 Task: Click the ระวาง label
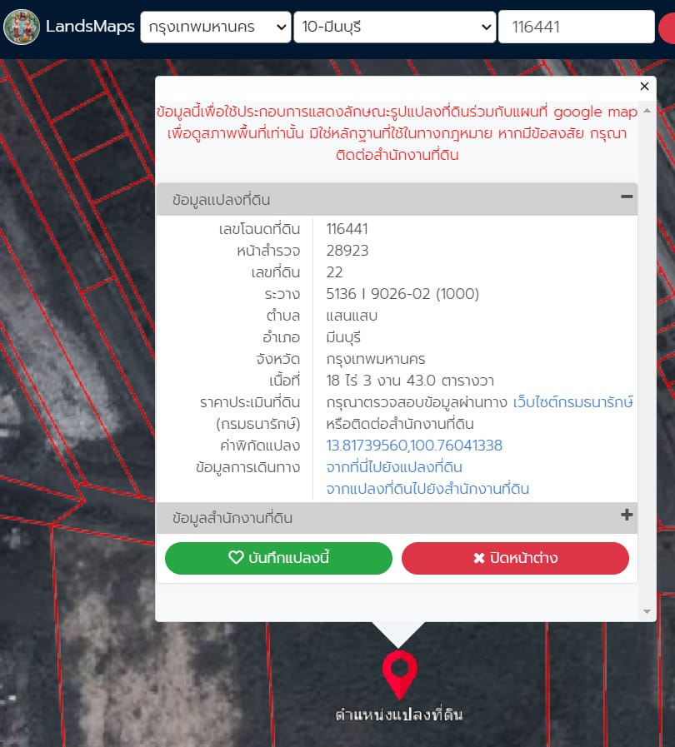coord(282,294)
